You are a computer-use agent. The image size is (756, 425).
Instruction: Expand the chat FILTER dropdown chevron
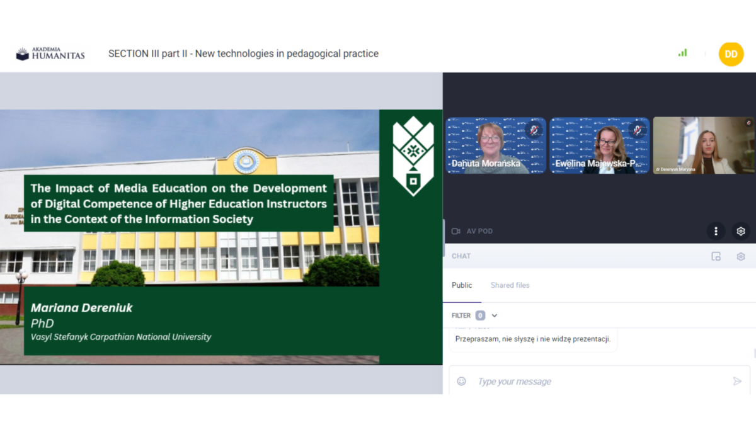point(495,315)
